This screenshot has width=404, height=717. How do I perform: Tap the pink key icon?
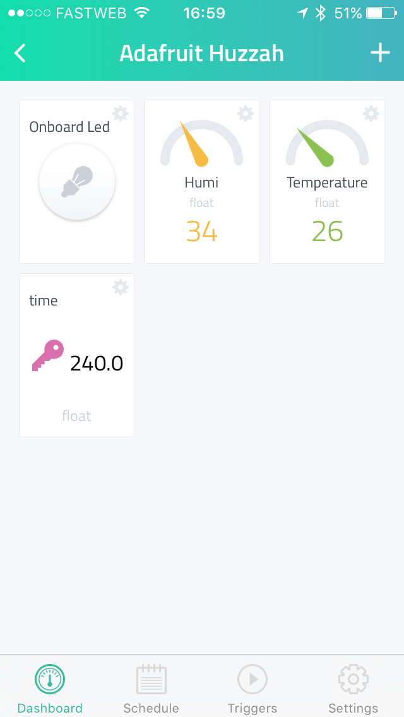47,355
